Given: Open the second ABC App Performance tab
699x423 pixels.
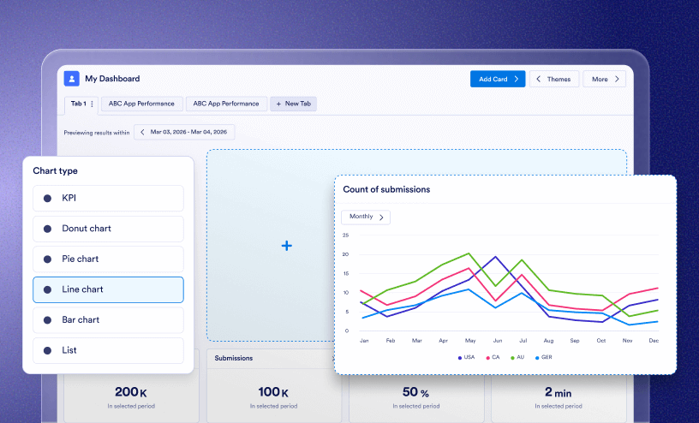Looking at the screenshot, I should click(x=226, y=104).
